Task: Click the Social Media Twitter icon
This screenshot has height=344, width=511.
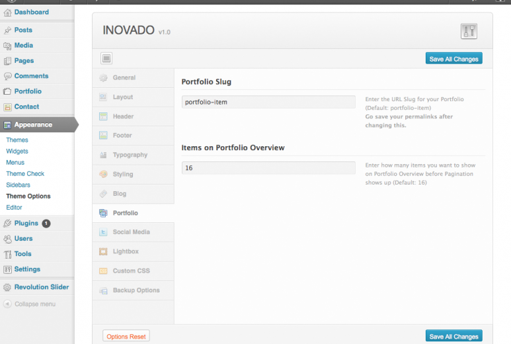Action: coord(103,232)
